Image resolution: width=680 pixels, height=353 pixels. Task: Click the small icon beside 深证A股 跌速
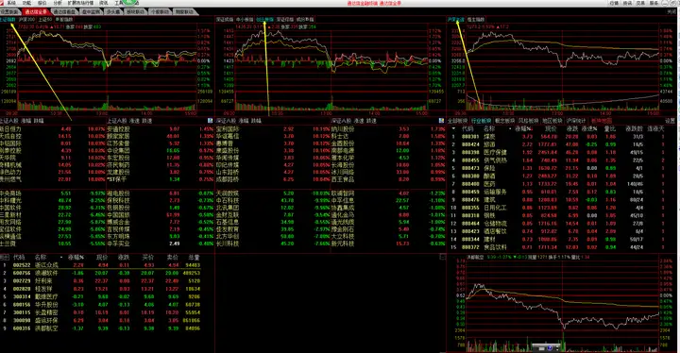(441, 121)
